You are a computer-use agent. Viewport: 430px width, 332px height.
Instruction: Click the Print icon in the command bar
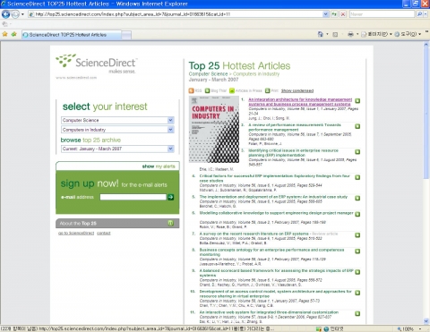[x=350, y=34]
